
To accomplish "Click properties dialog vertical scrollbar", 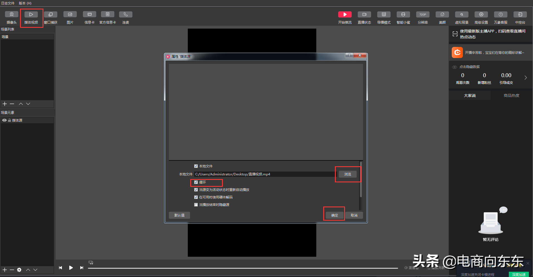I will [x=361, y=179].
